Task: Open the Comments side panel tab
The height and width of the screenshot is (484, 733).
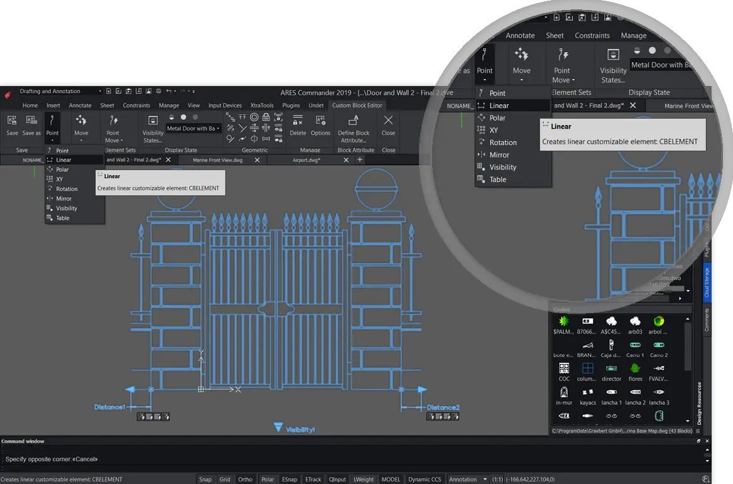Action: pyautogui.click(x=707, y=320)
